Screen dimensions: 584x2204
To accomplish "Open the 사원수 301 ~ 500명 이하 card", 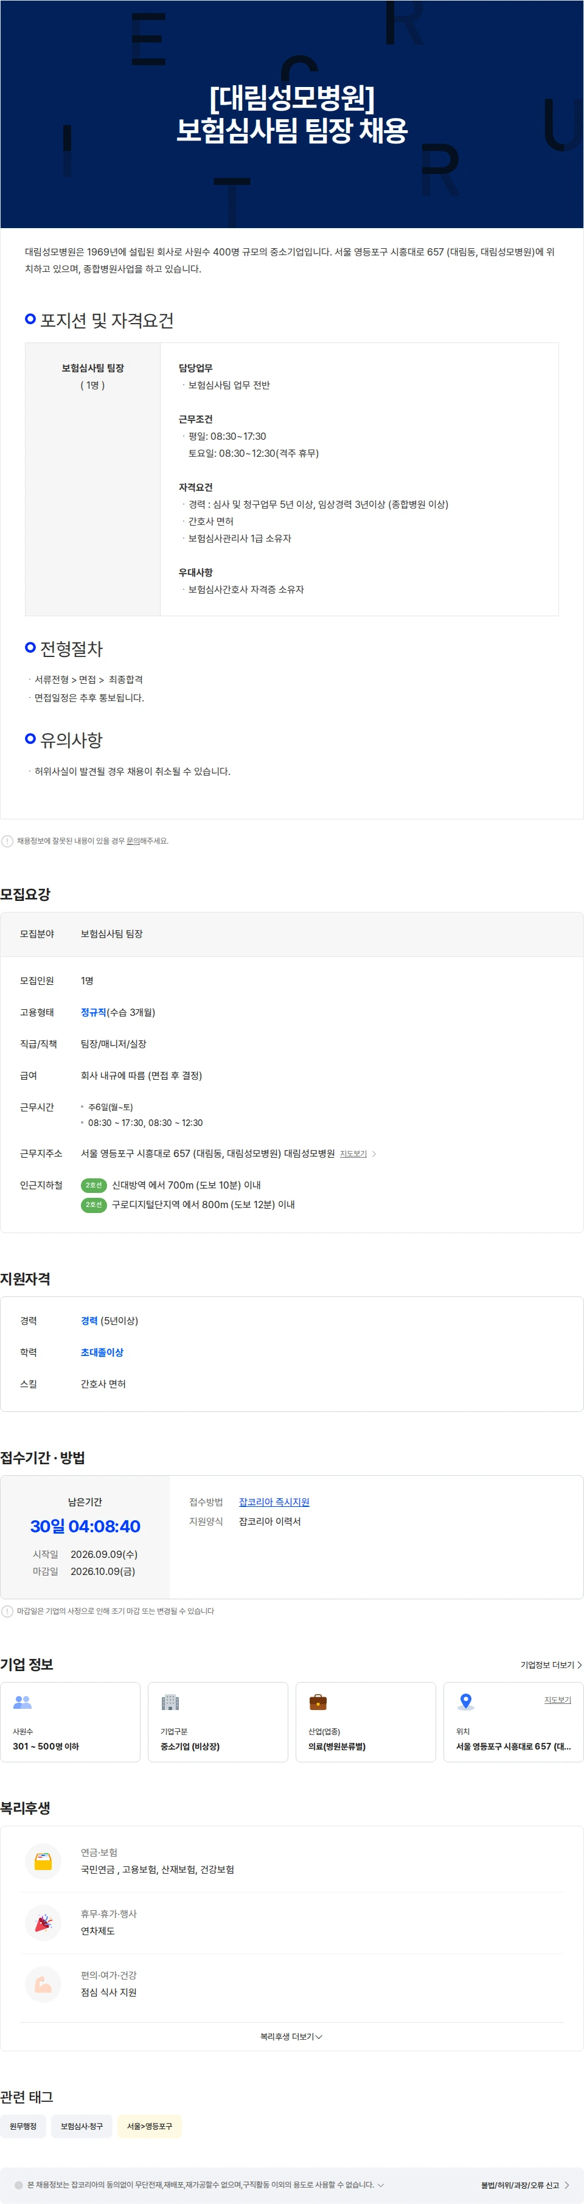I will [x=70, y=1722].
